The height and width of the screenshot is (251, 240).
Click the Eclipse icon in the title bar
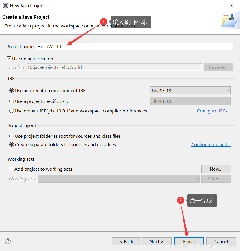coord(5,5)
